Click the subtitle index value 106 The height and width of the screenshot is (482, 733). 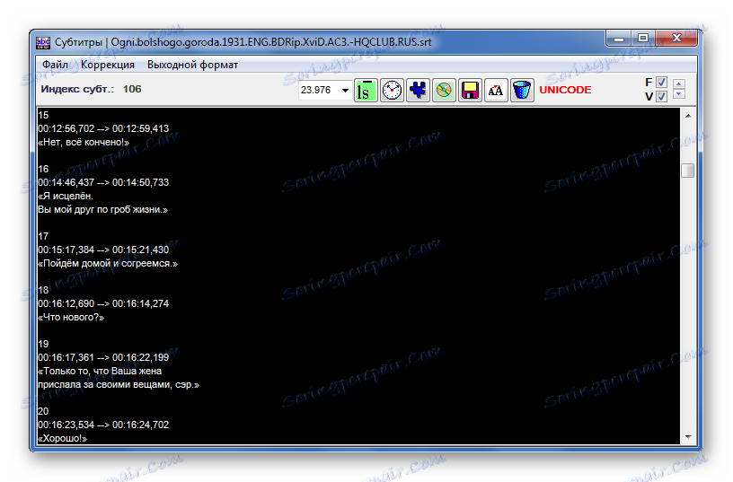tap(132, 89)
